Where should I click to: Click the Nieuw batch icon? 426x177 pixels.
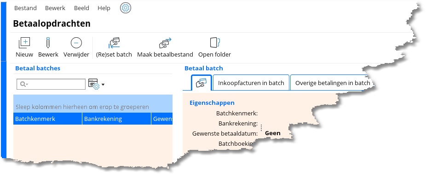(x=24, y=43)
